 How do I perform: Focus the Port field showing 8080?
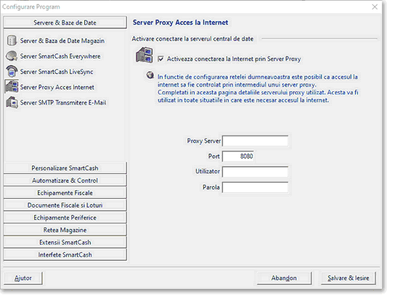point(238,156)
